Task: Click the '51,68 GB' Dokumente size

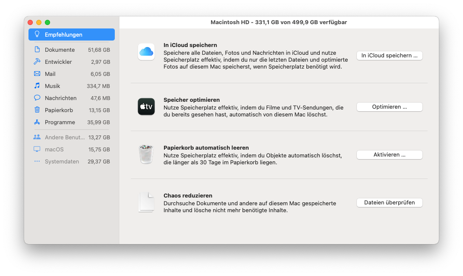Action: coord(99,50)
